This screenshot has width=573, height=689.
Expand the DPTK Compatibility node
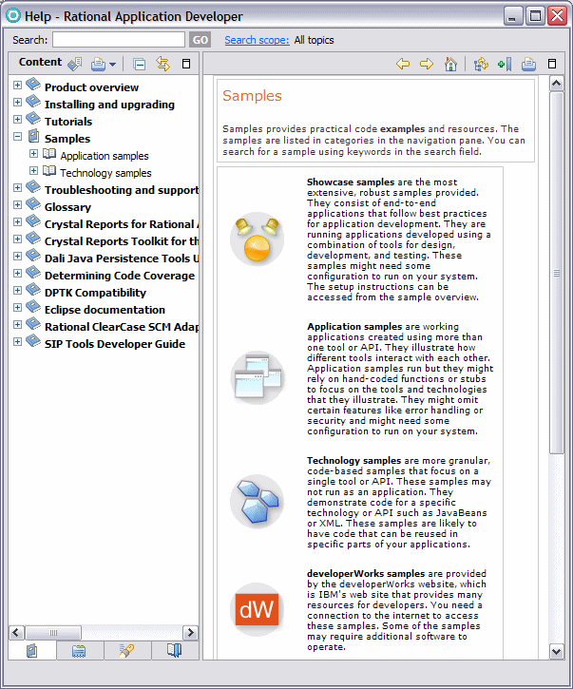[x=17, y=291]
